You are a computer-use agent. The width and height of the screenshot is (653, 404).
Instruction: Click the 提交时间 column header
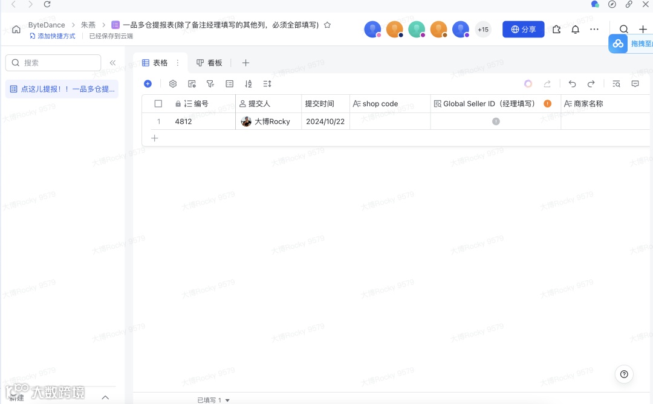point(326,104)
